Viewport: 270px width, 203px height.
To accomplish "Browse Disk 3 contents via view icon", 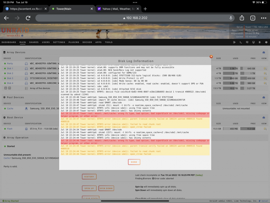I will pos(265,78).
